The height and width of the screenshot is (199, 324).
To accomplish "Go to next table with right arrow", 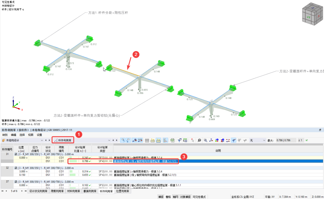I will click(x=117, y=140).
